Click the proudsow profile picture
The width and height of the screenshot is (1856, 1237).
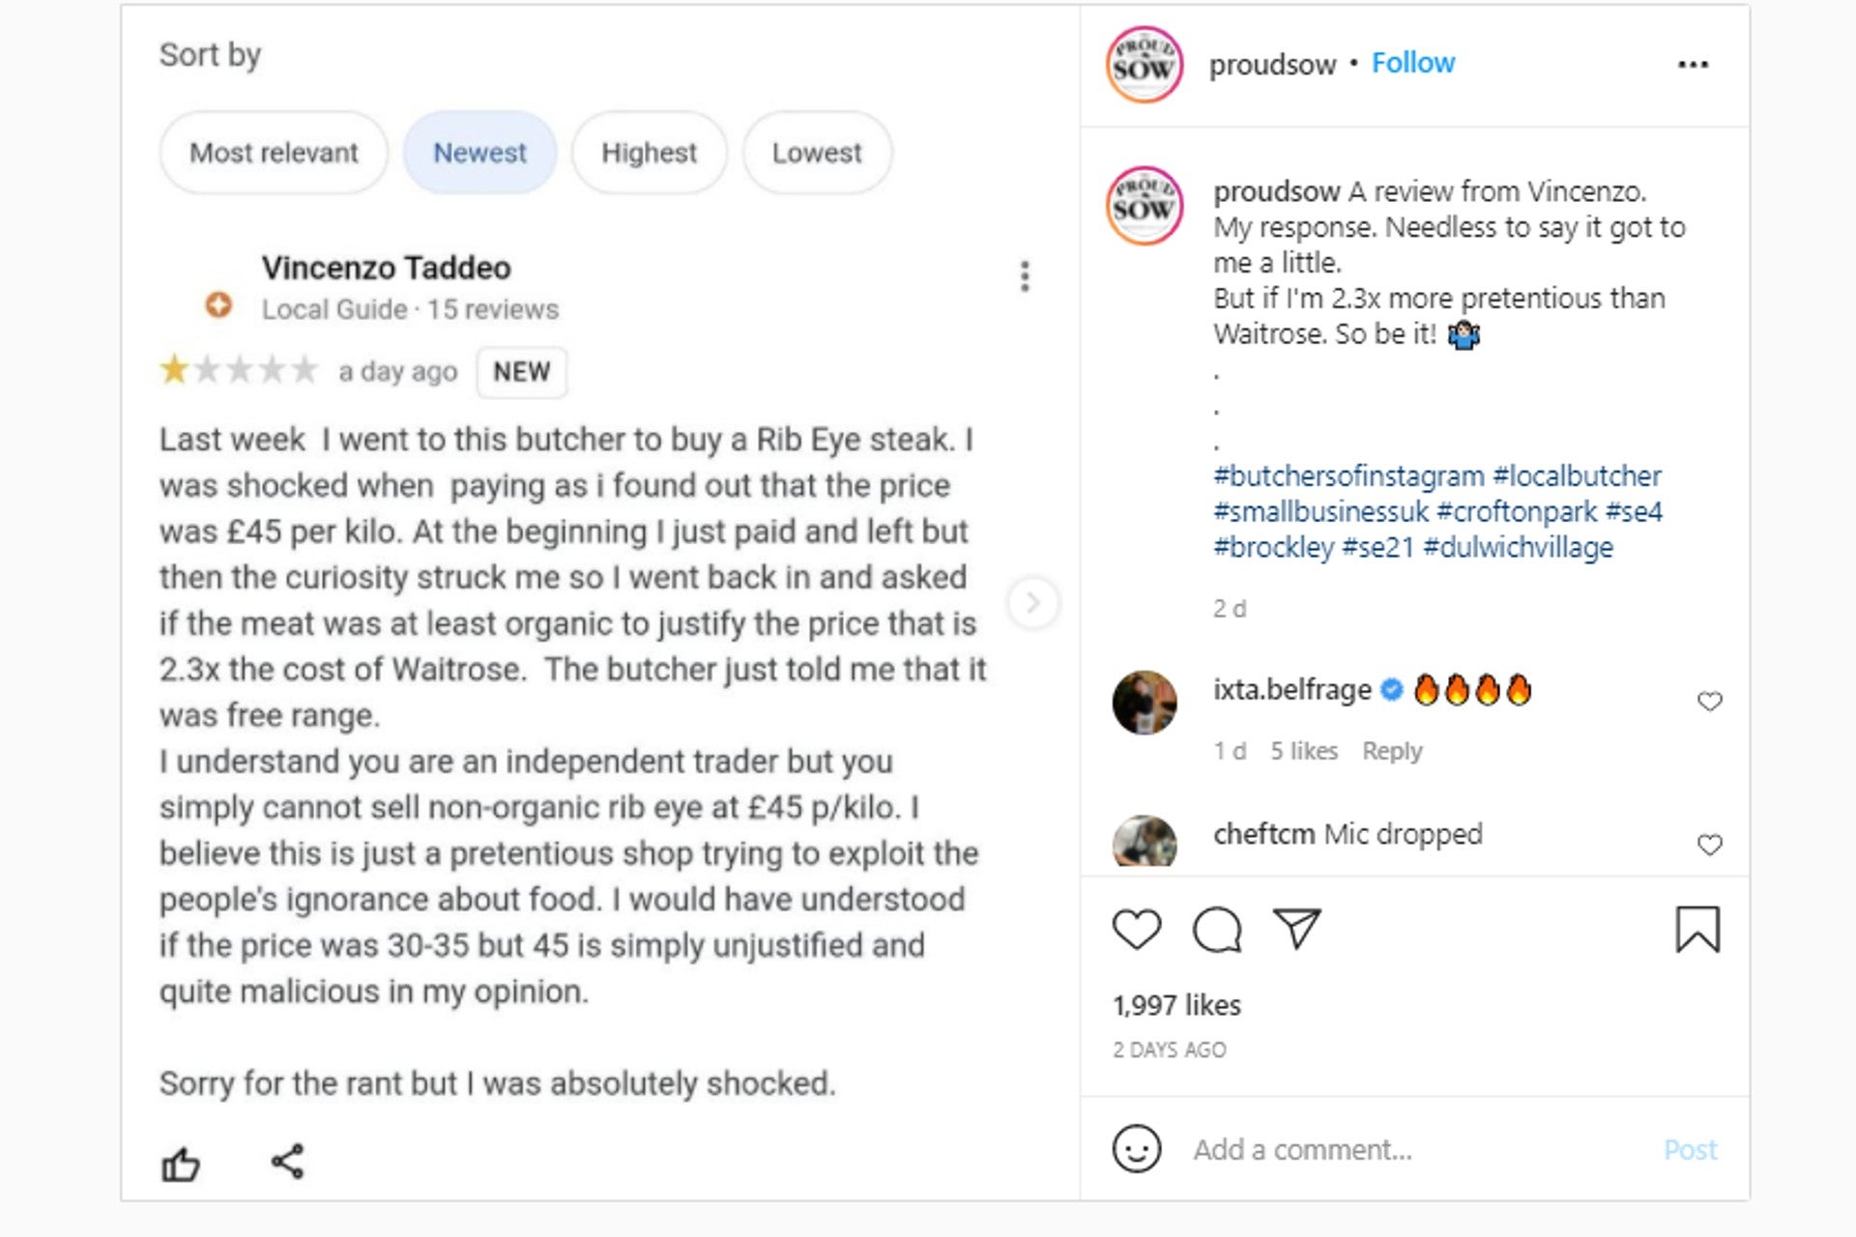coord(1144,64)
